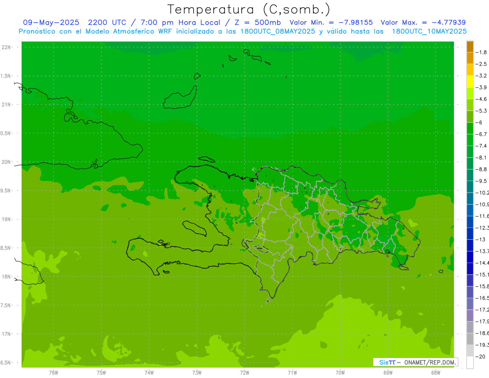Click the '-7.4' color scale label
Viewport: 489px width, 378px height.
point(481,146)
